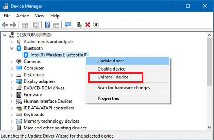
Task: Select the Display adapters label
Action: click(40, 82)
